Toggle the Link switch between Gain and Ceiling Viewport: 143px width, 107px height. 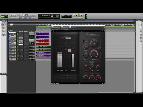pos(100,48)
